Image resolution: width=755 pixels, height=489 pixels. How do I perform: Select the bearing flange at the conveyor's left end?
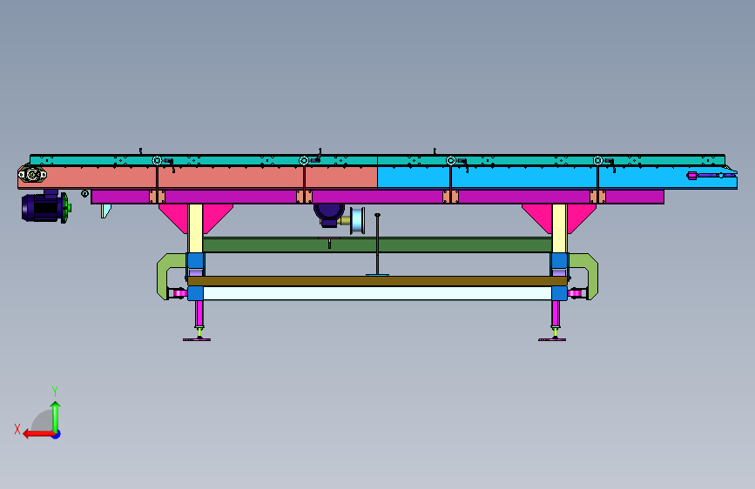point(32,174)
